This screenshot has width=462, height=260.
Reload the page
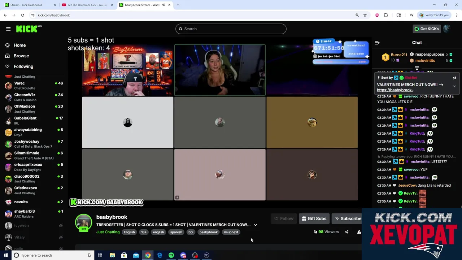[x=22, y=15]
